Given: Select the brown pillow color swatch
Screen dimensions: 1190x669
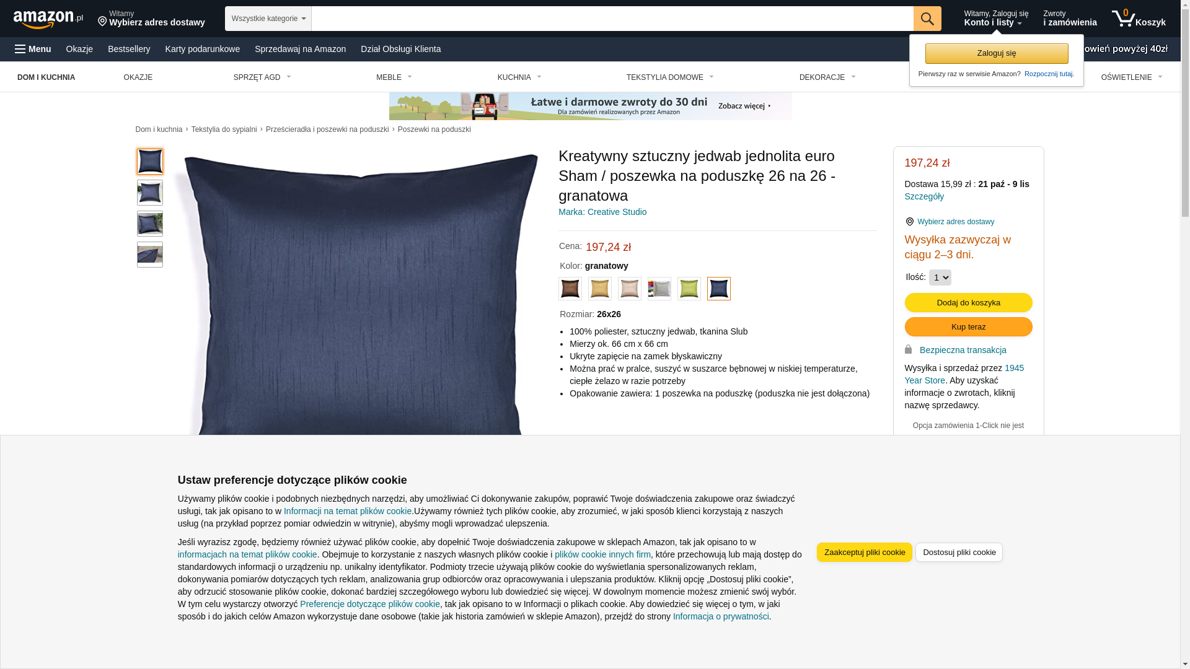Looking at the screenshot, I should pos(570,289).
